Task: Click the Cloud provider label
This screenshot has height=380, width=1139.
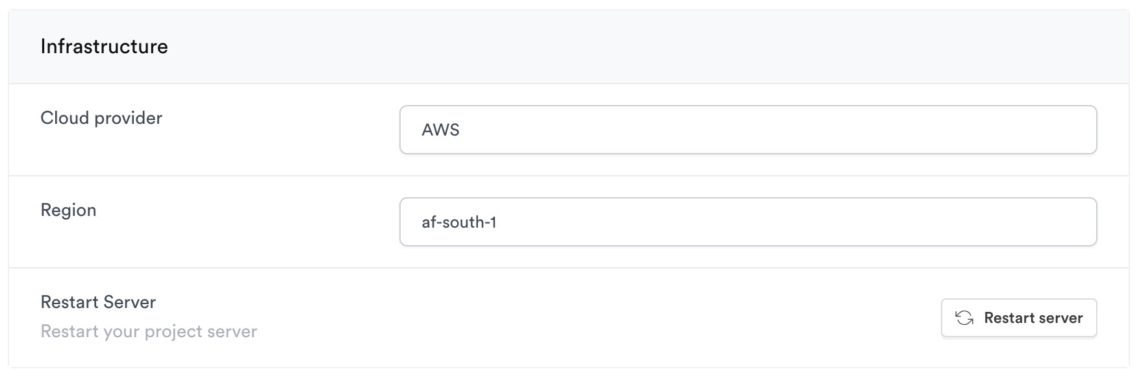Action: coord(101,118)
